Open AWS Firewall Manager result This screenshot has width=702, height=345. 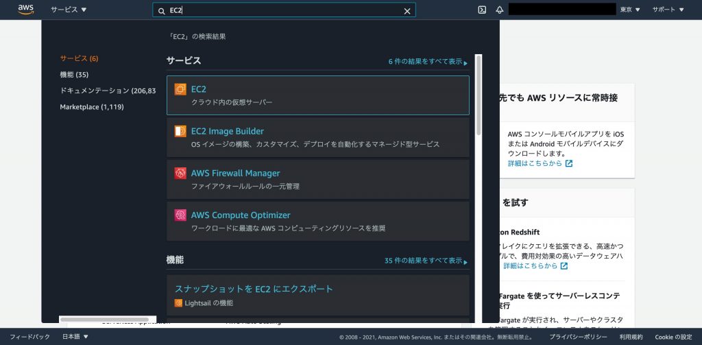(x=318, y=179)
